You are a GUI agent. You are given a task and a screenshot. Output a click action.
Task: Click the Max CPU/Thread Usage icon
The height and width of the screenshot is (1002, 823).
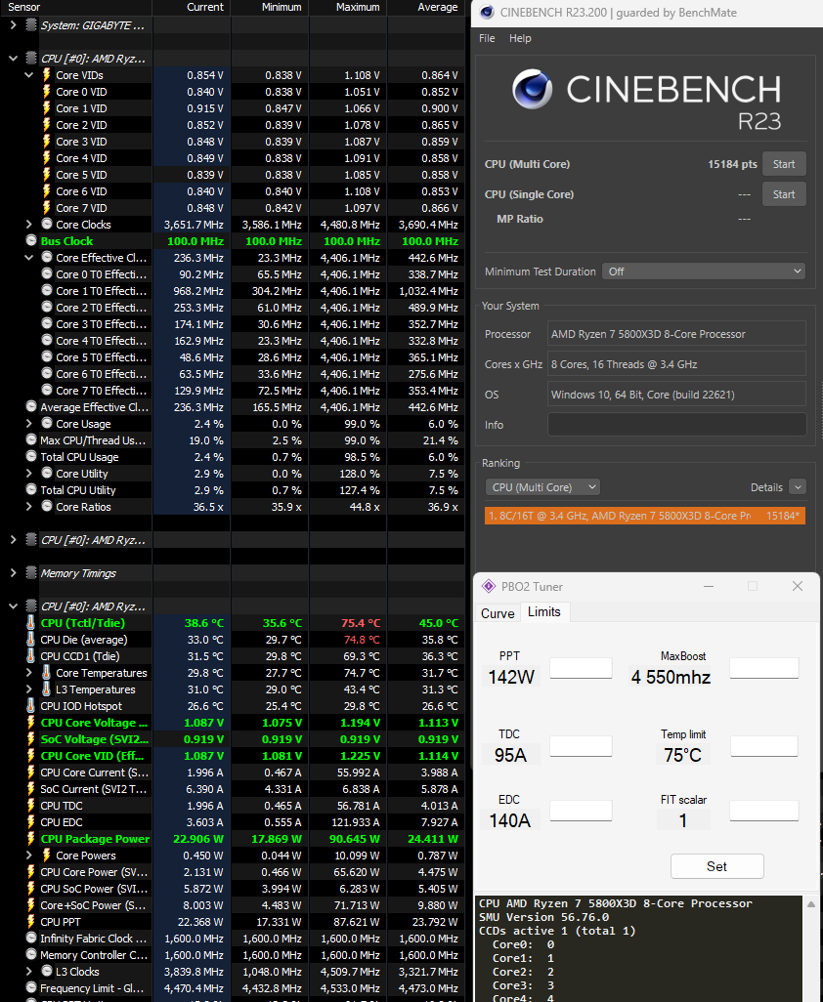(31, 439)
